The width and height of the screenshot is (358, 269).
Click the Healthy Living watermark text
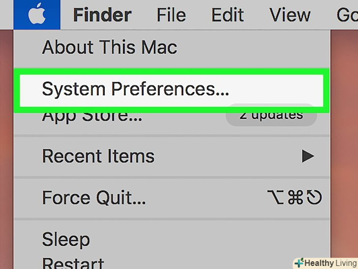click(x=329, y=263)
